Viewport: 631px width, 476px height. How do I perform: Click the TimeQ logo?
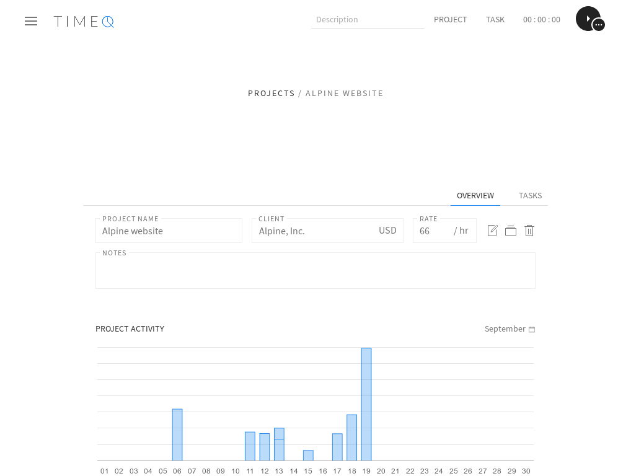pyautogui.click(x=84, y=21)
